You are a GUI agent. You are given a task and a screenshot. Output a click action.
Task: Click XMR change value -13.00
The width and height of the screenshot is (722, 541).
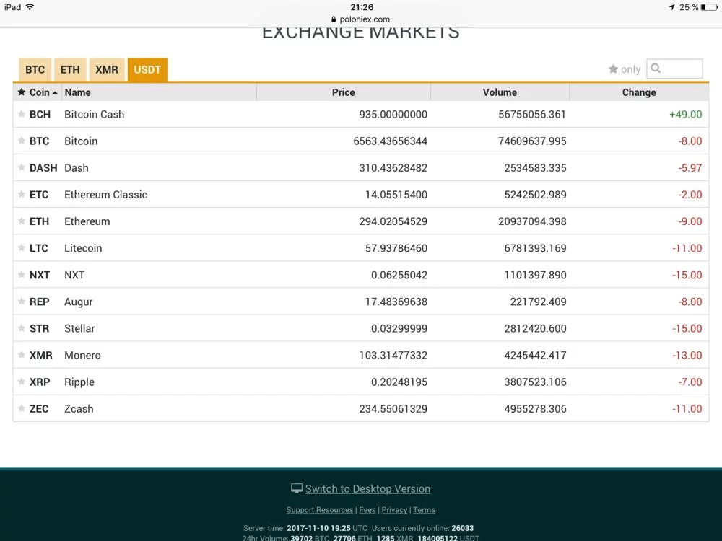[x=687, y=355]
